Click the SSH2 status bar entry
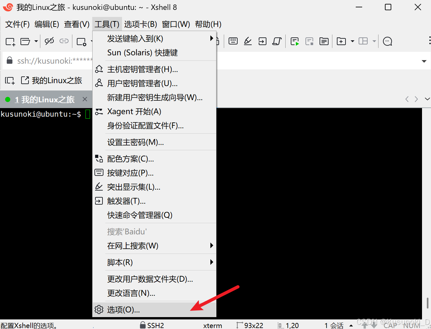 pos(152,325)
